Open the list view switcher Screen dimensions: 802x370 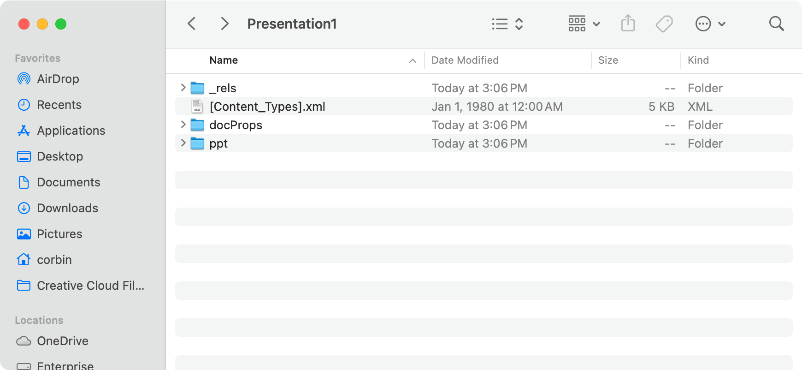click(x=507, y=24)
